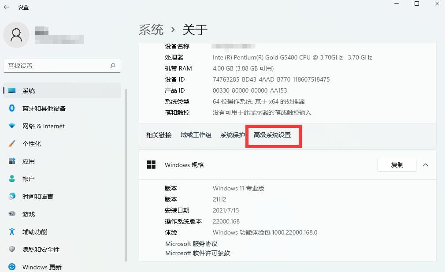Click device ID value 74763285-BD43-4AAD-B770-118607518475
This screenshot has width=445, height=272.
pos(271,79)
